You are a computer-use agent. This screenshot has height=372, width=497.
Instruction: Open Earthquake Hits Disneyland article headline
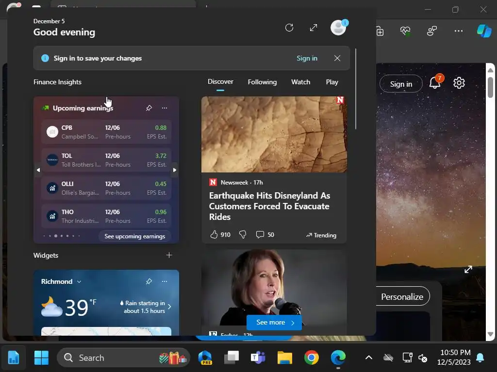tap(269, 206)
